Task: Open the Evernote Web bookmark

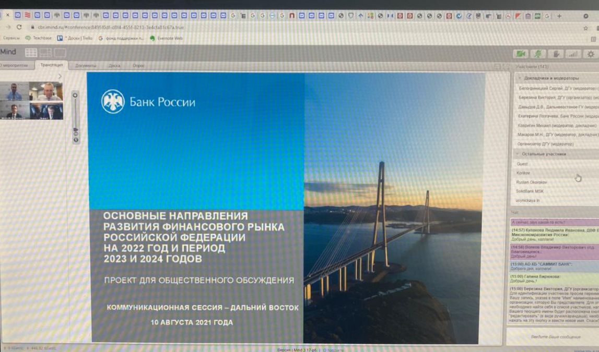Action: click(167, 38)
